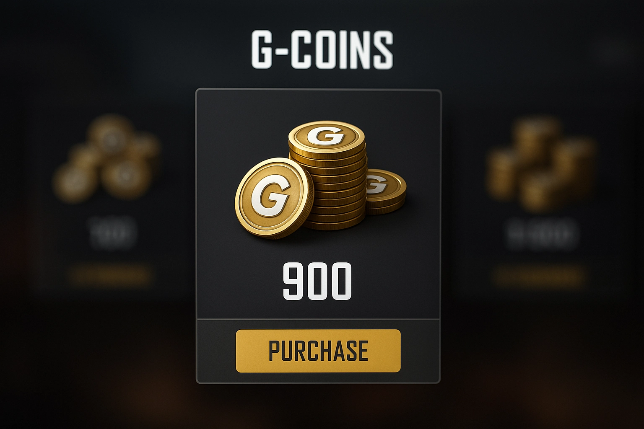
Task: Select the top coin of the stack
Action: [326, 136]
